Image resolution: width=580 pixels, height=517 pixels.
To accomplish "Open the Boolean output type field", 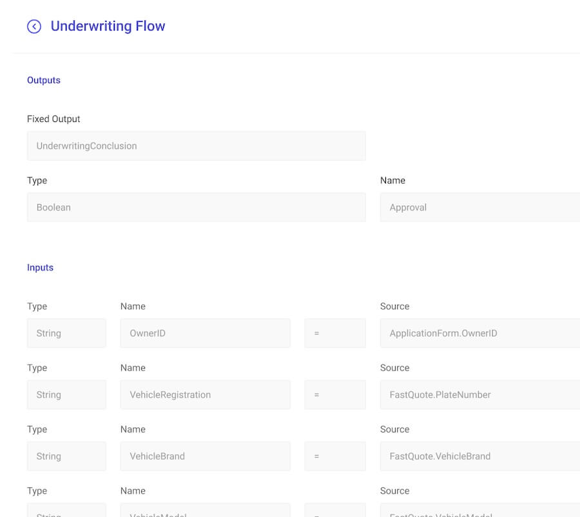I will (x=197, y=207).
